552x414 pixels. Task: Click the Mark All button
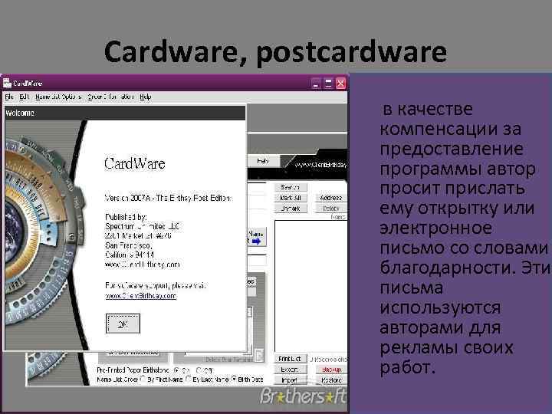tap(291, 198)
